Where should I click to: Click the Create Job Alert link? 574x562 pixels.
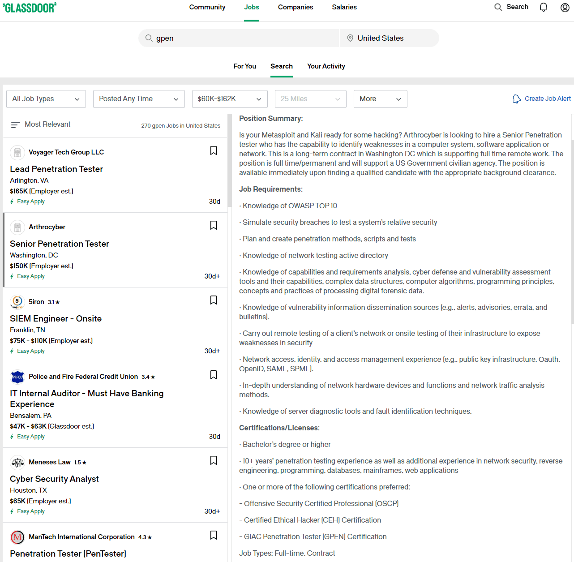coord(548,99)
